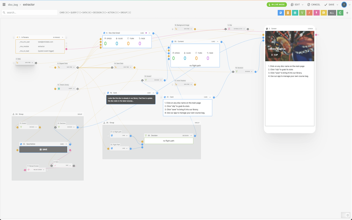
Task: Expand the 25. Flight Path card
Action: (x=127, y=148)
